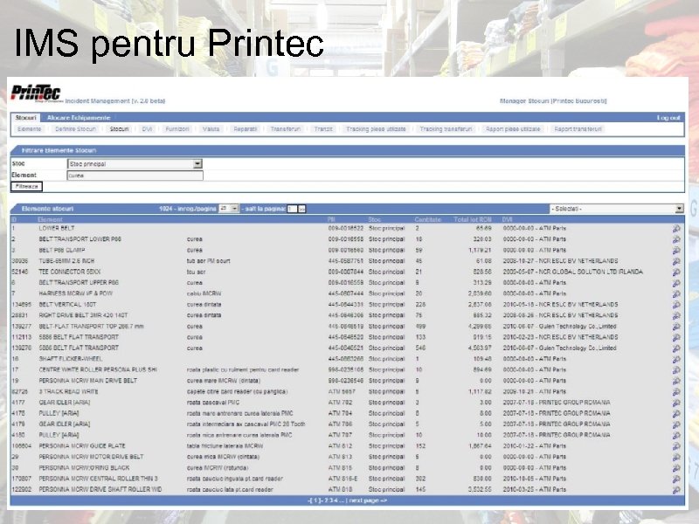View details icon for CENTRE WHITE ROLLER PERSONA row

(676, 370)
